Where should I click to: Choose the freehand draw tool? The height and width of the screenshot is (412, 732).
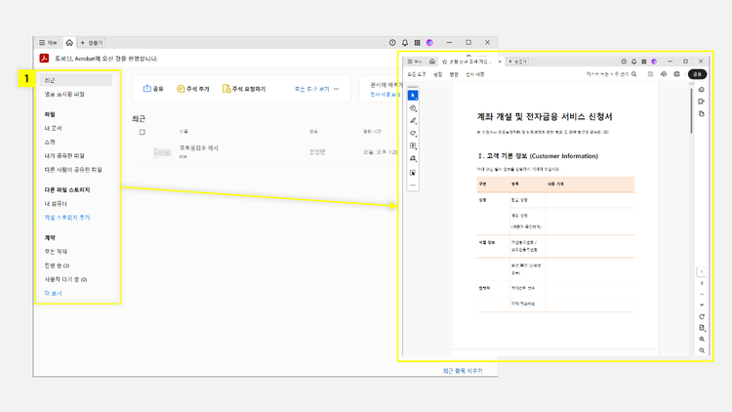point(413,134)
